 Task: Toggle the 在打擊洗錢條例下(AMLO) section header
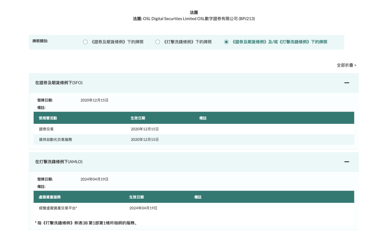pos(59,162)
